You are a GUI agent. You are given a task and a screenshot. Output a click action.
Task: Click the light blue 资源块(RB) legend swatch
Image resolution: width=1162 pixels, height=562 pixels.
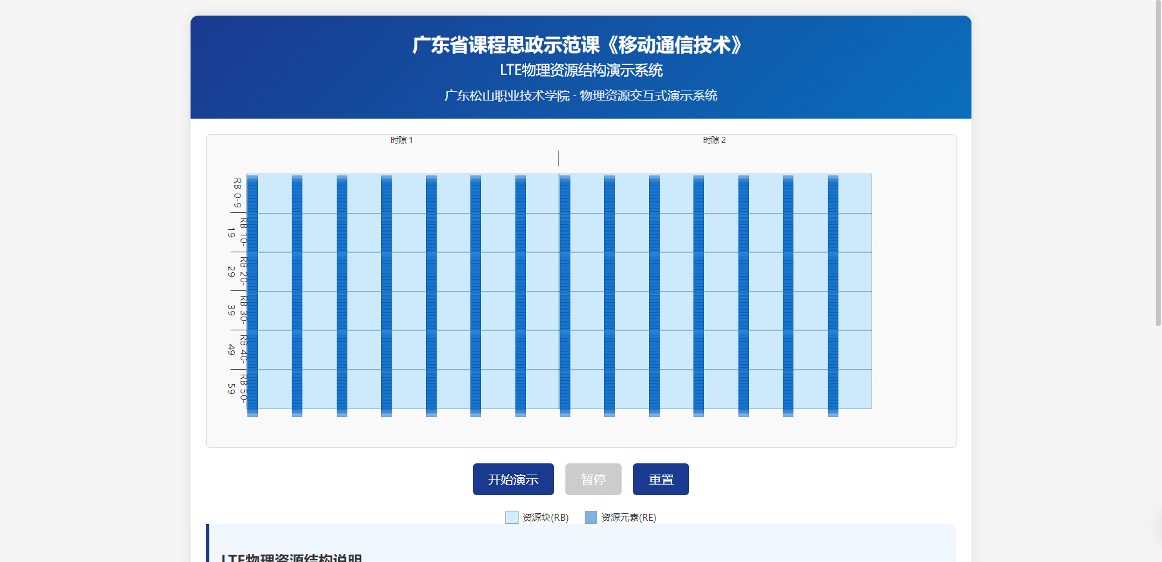tap(512, 517)
